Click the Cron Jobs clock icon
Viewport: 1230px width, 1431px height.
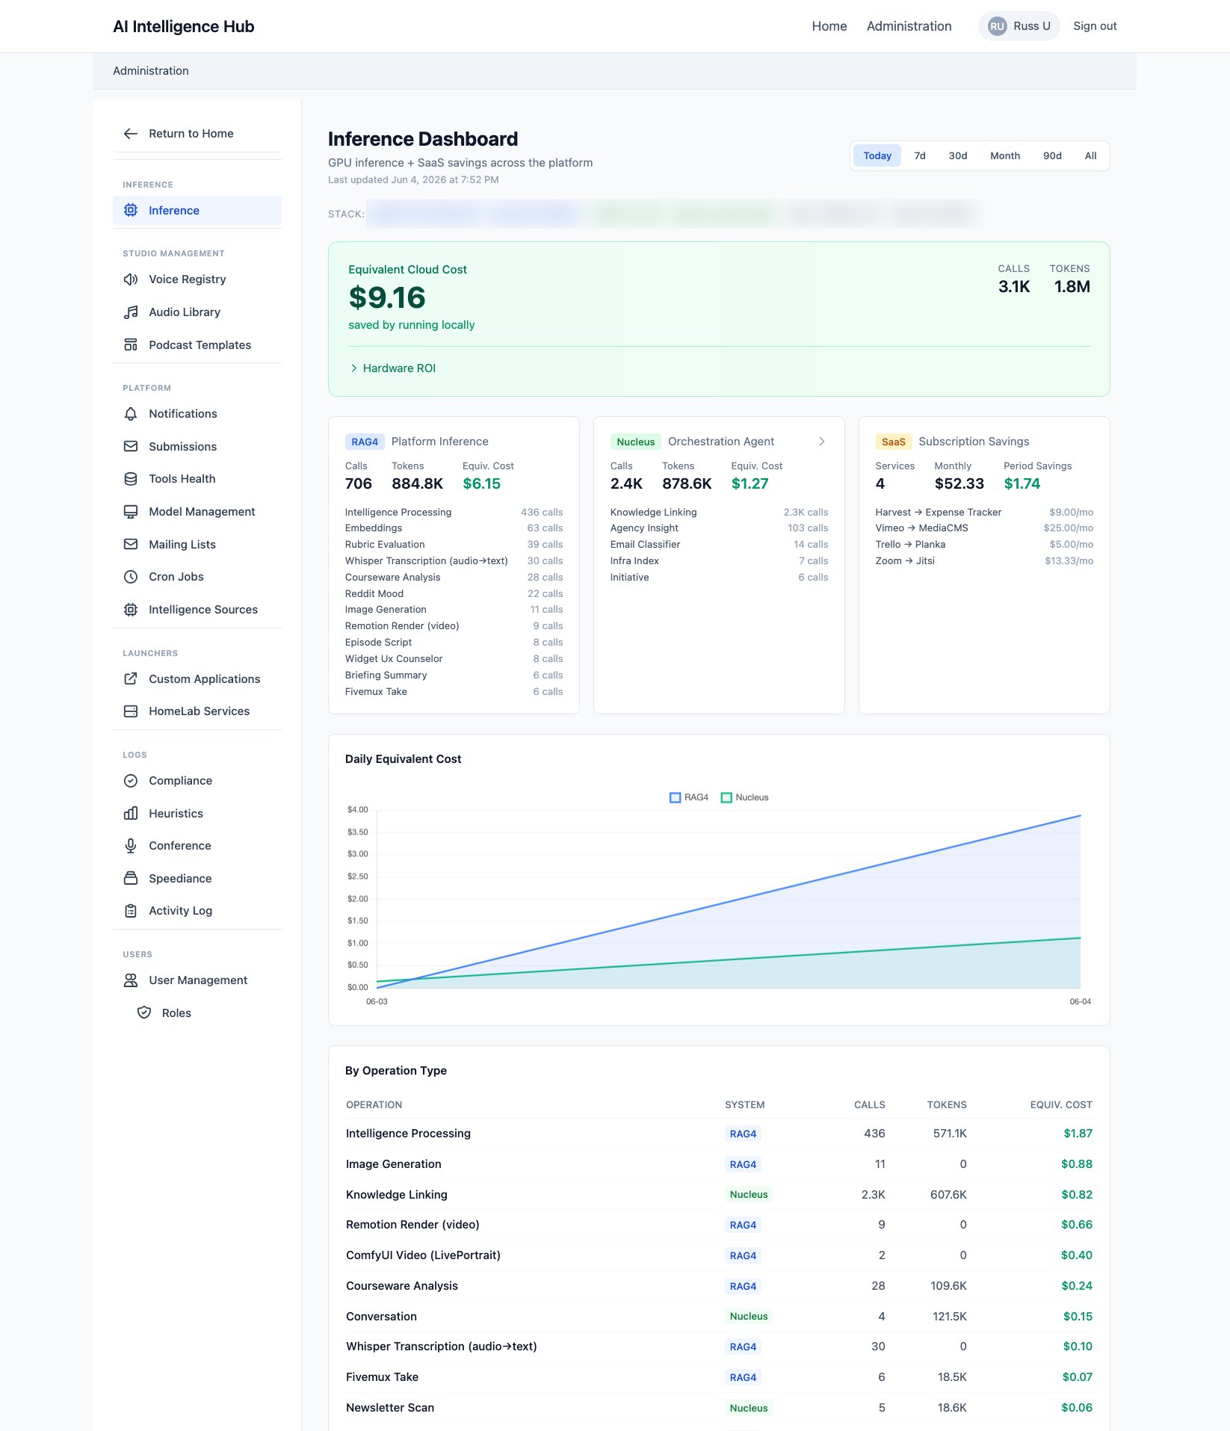131,577
